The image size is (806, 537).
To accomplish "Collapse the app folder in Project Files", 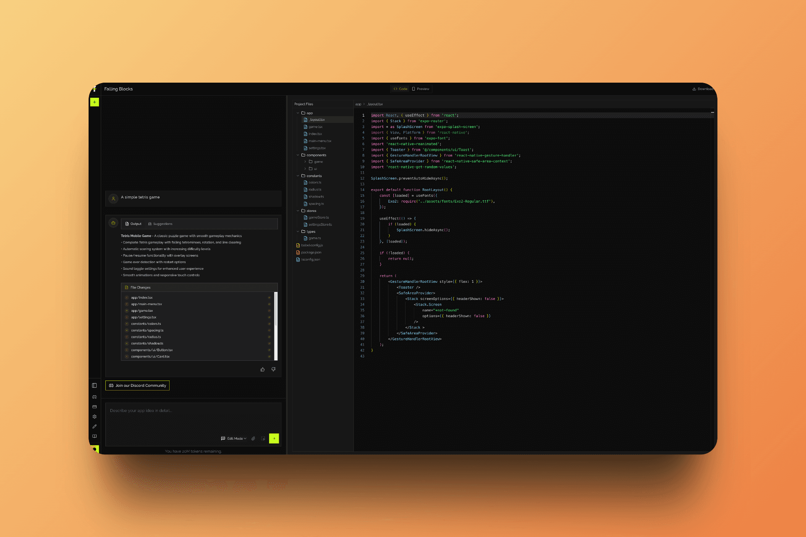I will pos(298,113).
